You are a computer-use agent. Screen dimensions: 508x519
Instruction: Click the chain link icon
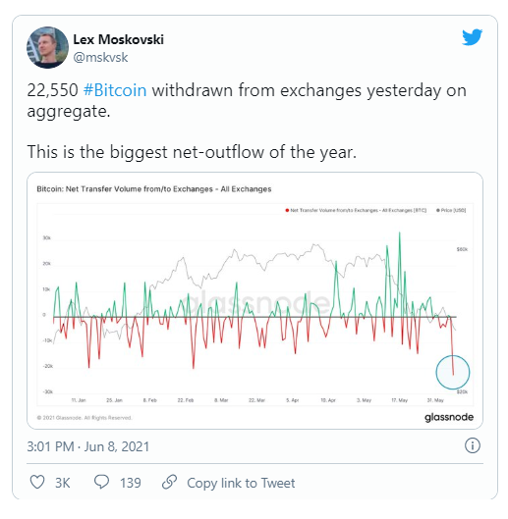point(169,482)
